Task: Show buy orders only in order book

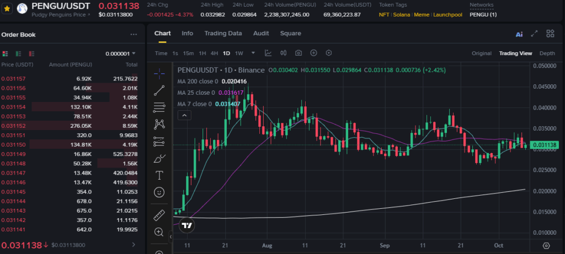Action: [x=17, y=54]
